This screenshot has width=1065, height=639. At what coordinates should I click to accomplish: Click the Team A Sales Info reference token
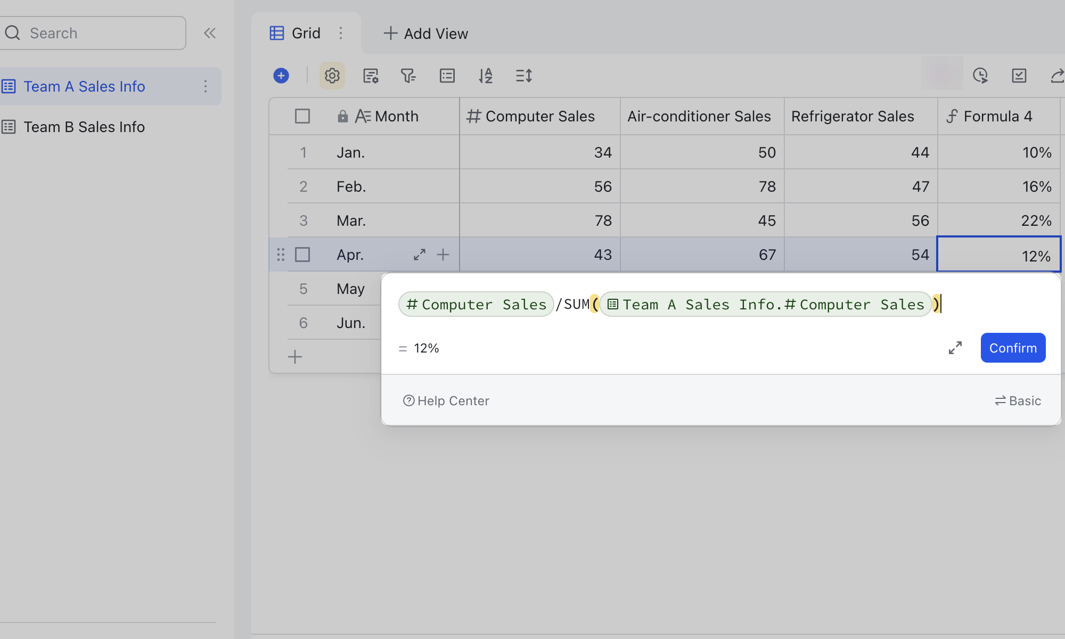[765, 304]
